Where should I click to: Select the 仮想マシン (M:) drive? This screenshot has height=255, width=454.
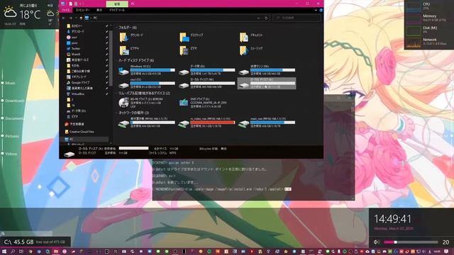click(267, 70)
